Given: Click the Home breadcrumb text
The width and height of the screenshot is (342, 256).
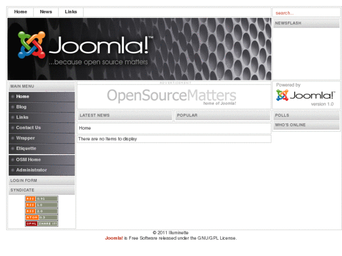Looking at the screenshot, I should [x=85, y=128].
